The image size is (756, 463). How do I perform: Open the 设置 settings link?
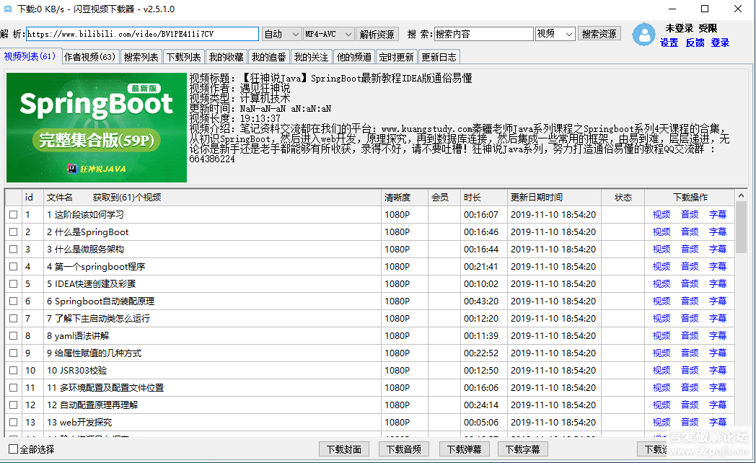pyautogui.click(x=669, y=43)
